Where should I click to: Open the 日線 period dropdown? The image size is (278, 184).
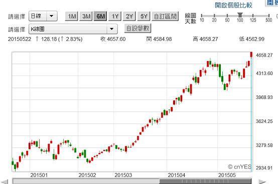click(x=43, y=16)
